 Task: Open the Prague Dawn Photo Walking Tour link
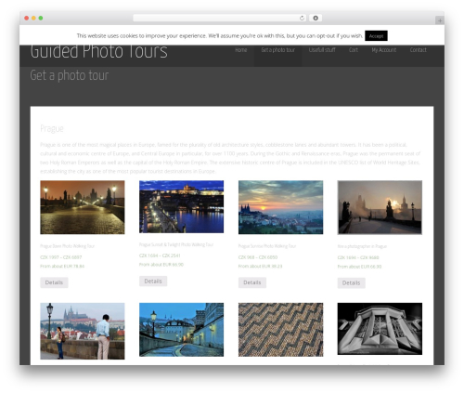pyautogui.click(x=68, y=246)
